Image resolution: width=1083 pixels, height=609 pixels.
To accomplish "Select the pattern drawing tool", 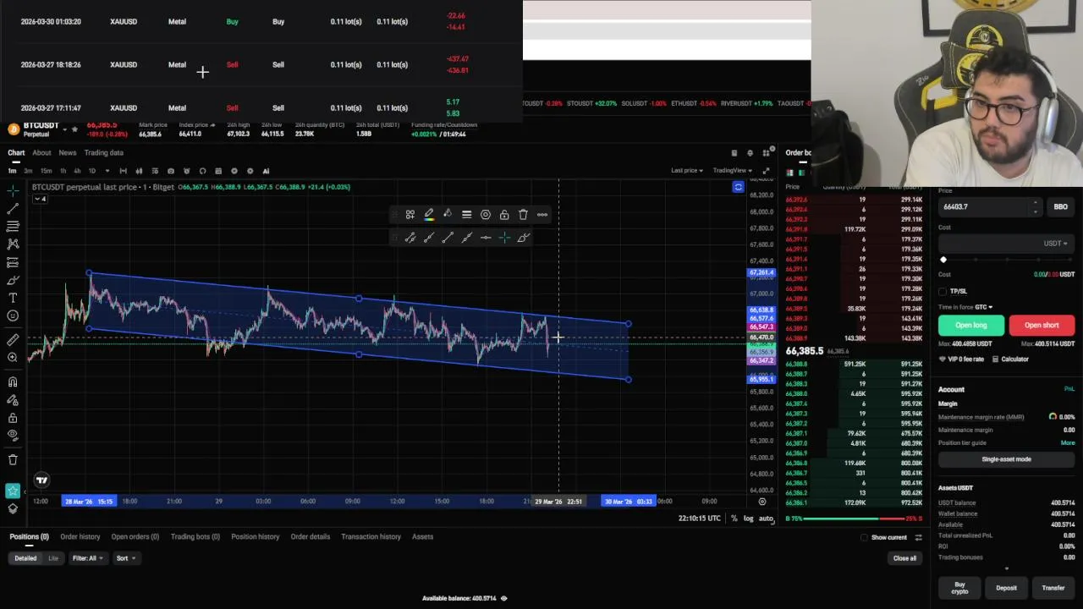I will (13, 244).
